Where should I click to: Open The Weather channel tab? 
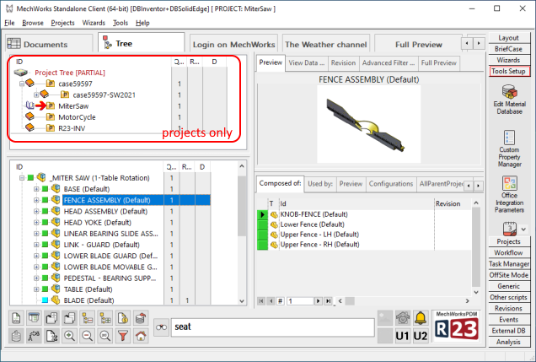tap(326, 45)
